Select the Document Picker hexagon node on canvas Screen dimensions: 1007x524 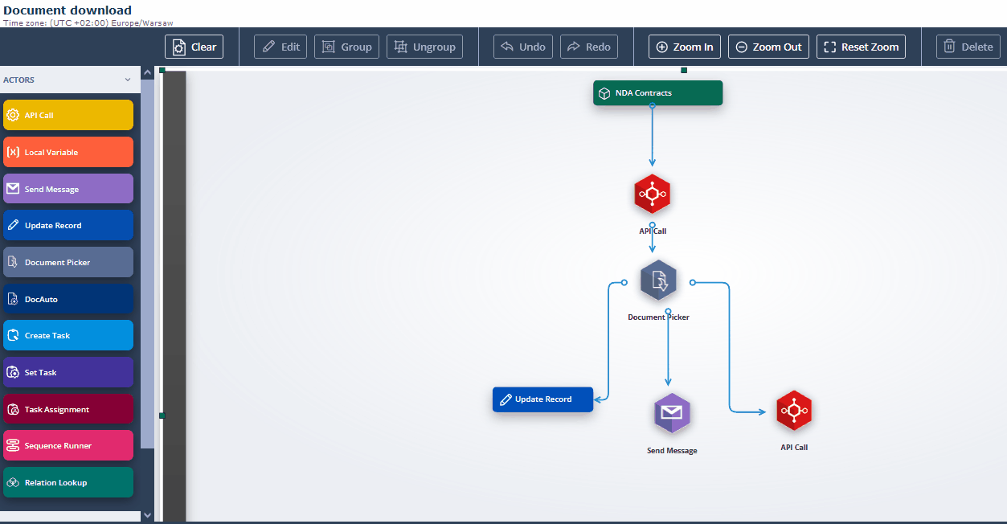point(658,280)
